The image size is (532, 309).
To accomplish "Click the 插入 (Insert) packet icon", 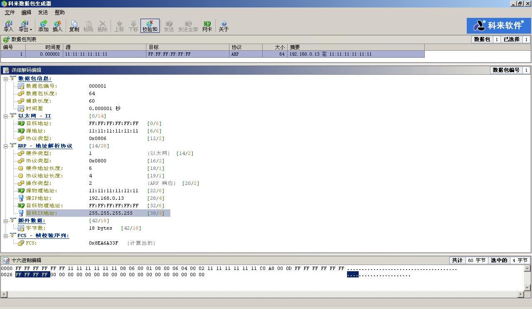I will pos(57,26).
